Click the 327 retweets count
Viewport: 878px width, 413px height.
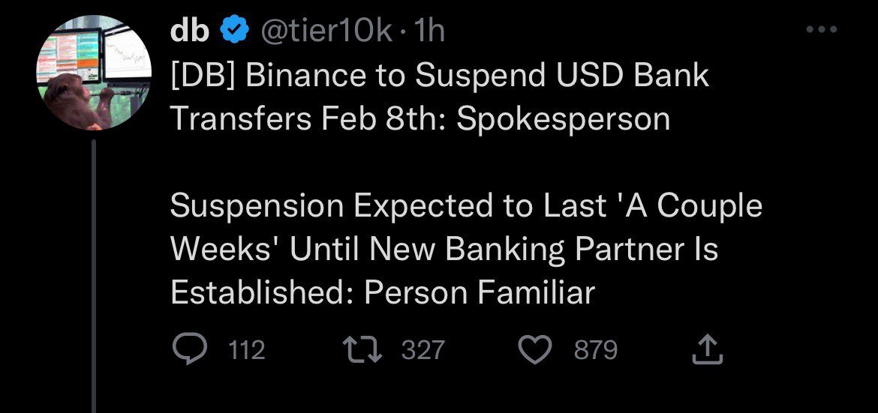coord(423,350)
